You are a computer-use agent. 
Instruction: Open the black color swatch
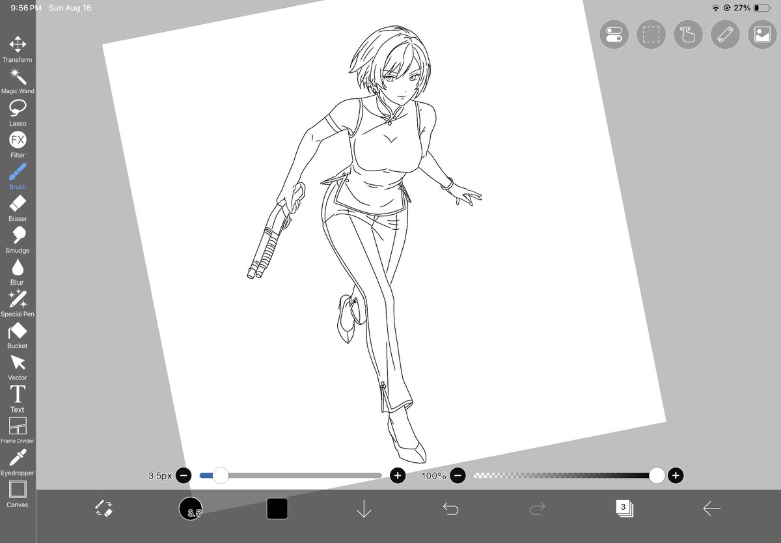click(x=277, y=508)
